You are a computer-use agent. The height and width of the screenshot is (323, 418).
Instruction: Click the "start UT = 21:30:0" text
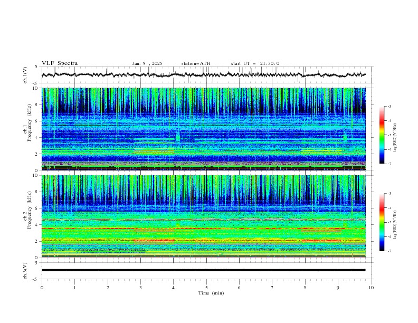[x=255, y=63]
